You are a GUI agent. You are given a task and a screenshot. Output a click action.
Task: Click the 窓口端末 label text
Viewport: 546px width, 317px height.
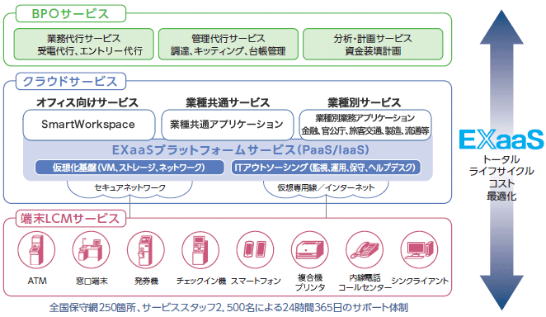click(92, 281)
